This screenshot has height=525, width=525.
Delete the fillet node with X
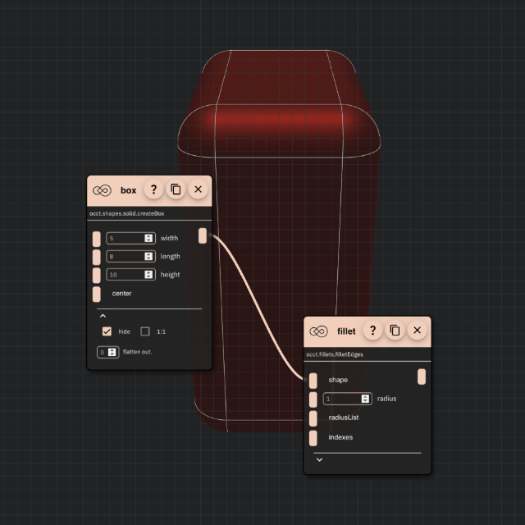click(x=417, y=331)
